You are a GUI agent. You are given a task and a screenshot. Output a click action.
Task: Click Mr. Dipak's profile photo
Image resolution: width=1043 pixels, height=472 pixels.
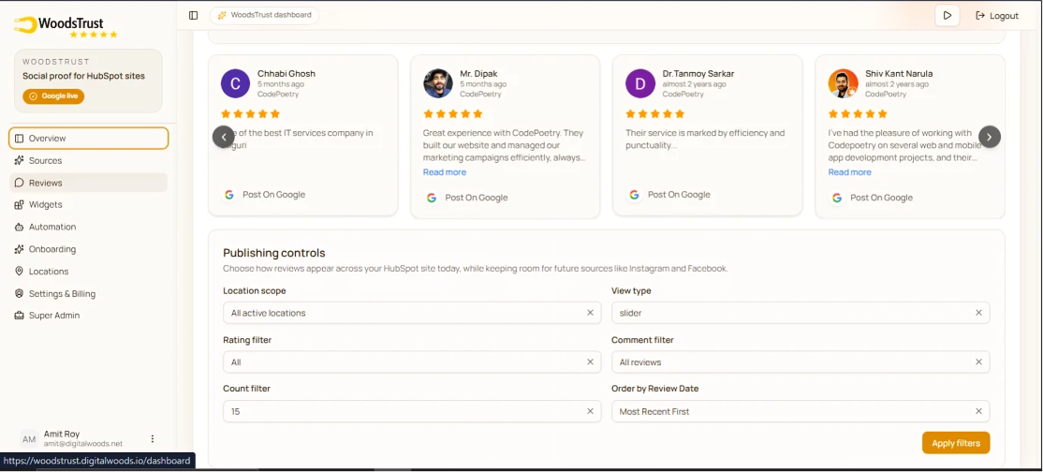437,84
